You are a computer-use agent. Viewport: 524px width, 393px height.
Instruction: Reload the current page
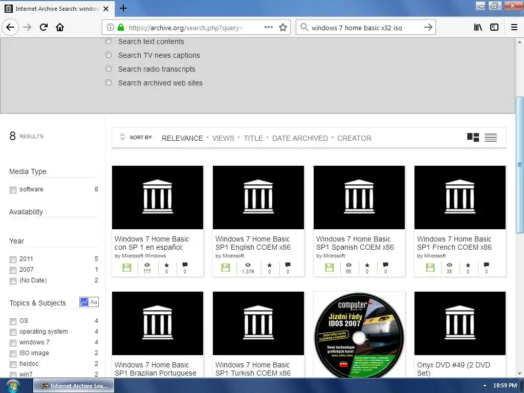tap(43, 27)
